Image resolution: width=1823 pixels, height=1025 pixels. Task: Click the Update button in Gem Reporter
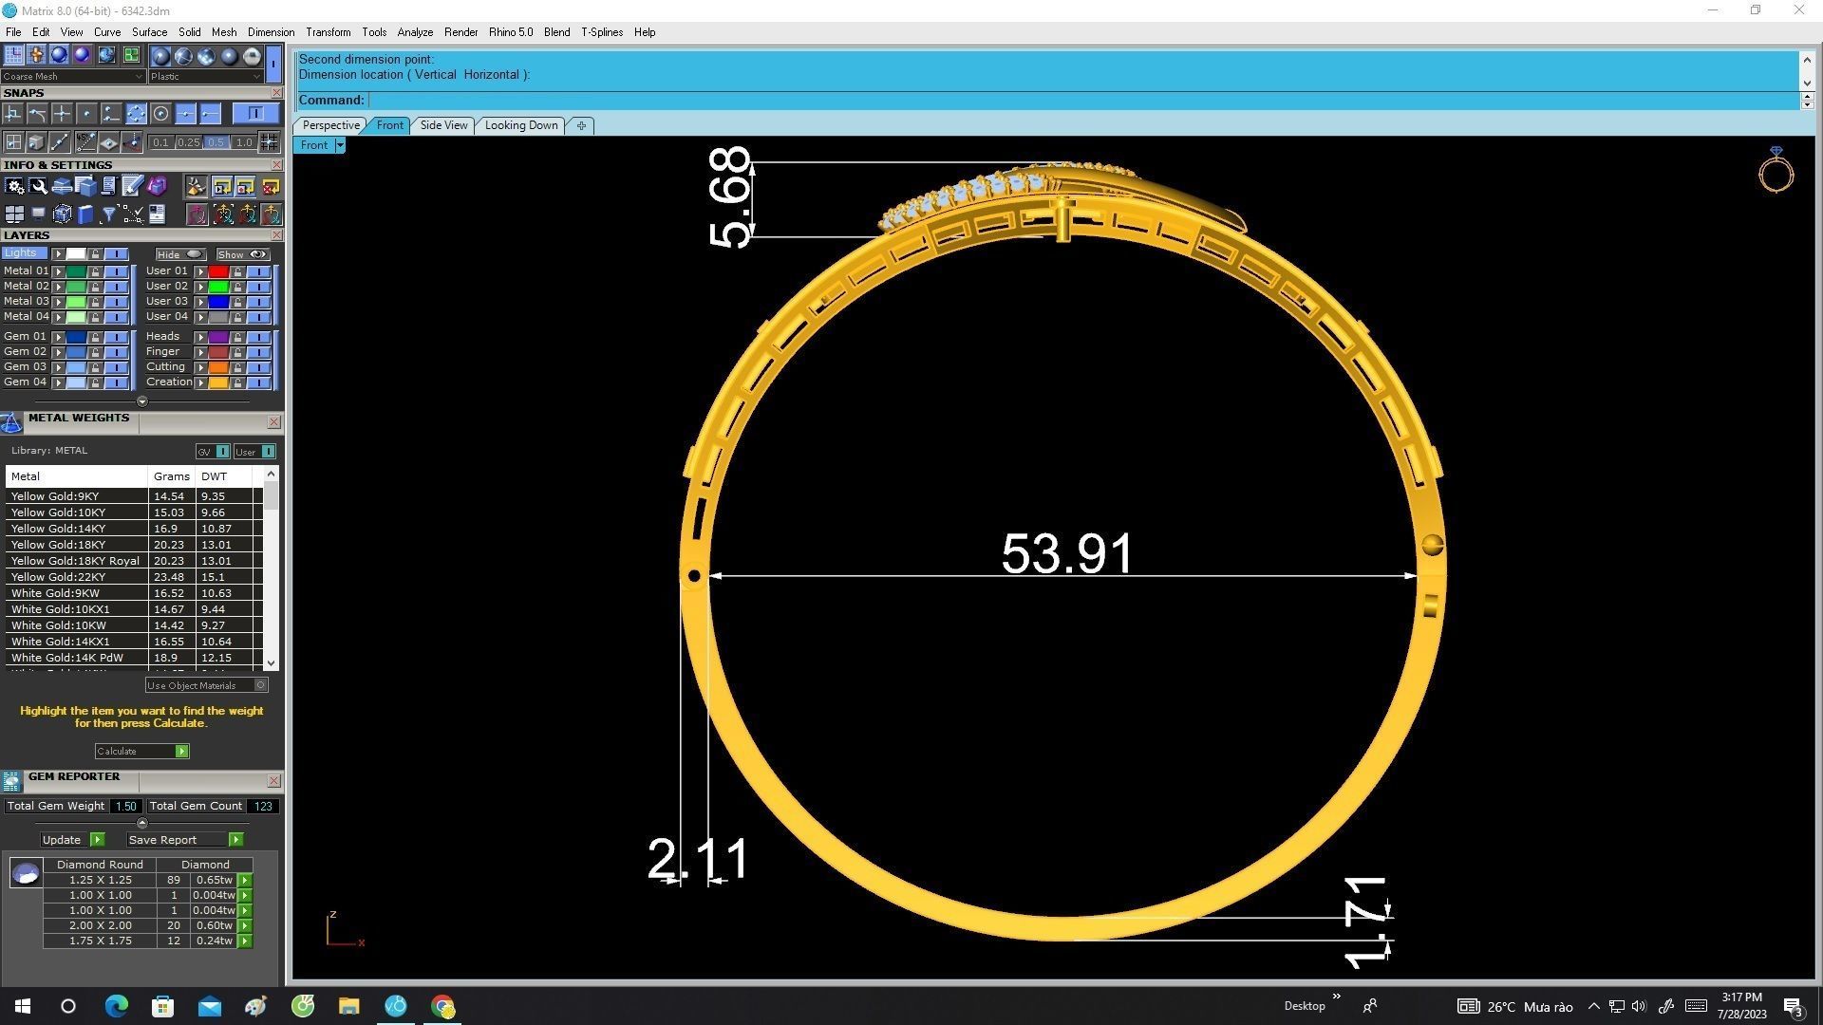coord(72,840)
